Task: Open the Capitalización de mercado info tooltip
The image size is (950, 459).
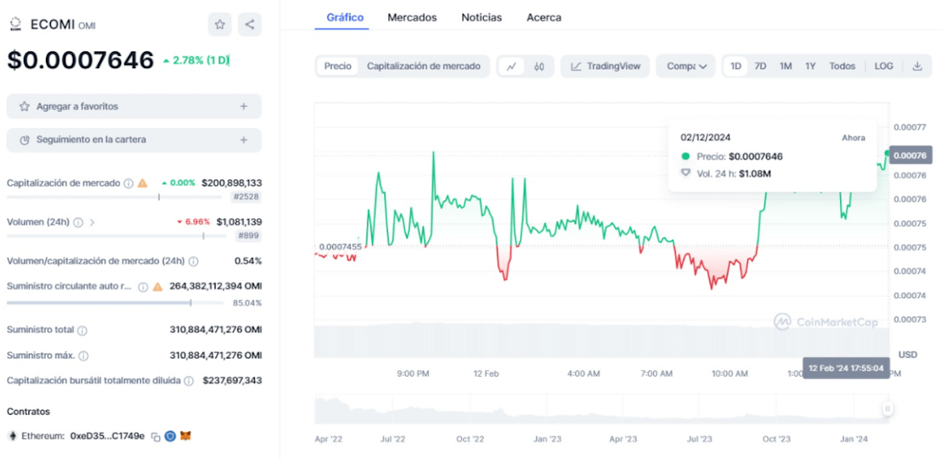Action: 127,182
